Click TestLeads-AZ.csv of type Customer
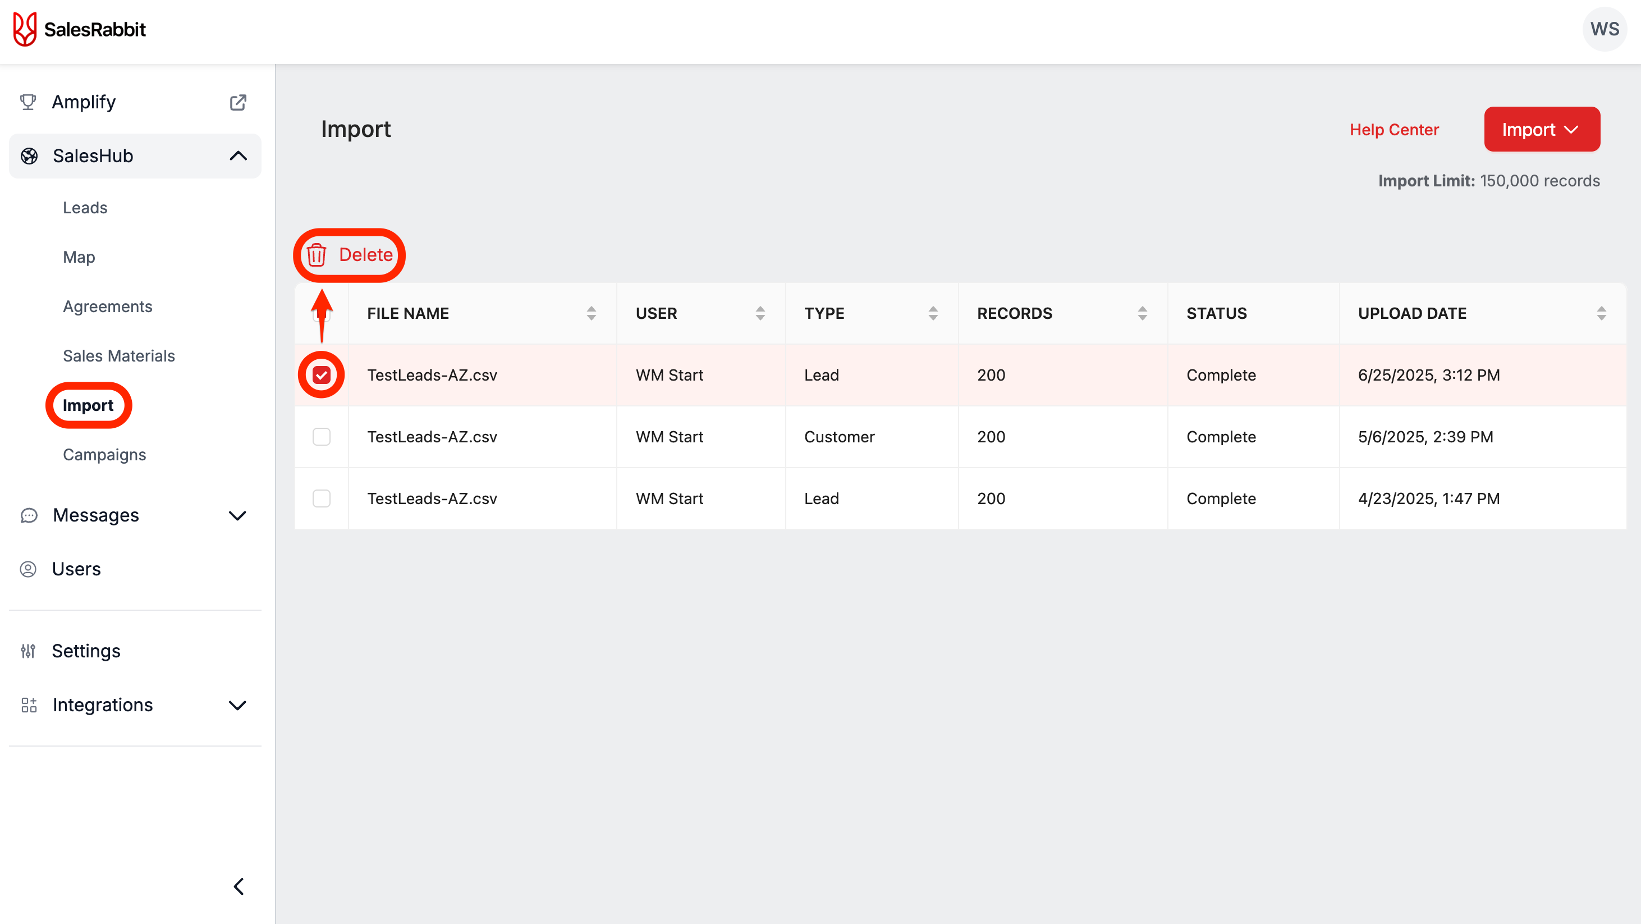Screen dimensions: 1641x924 click(432, 437)
